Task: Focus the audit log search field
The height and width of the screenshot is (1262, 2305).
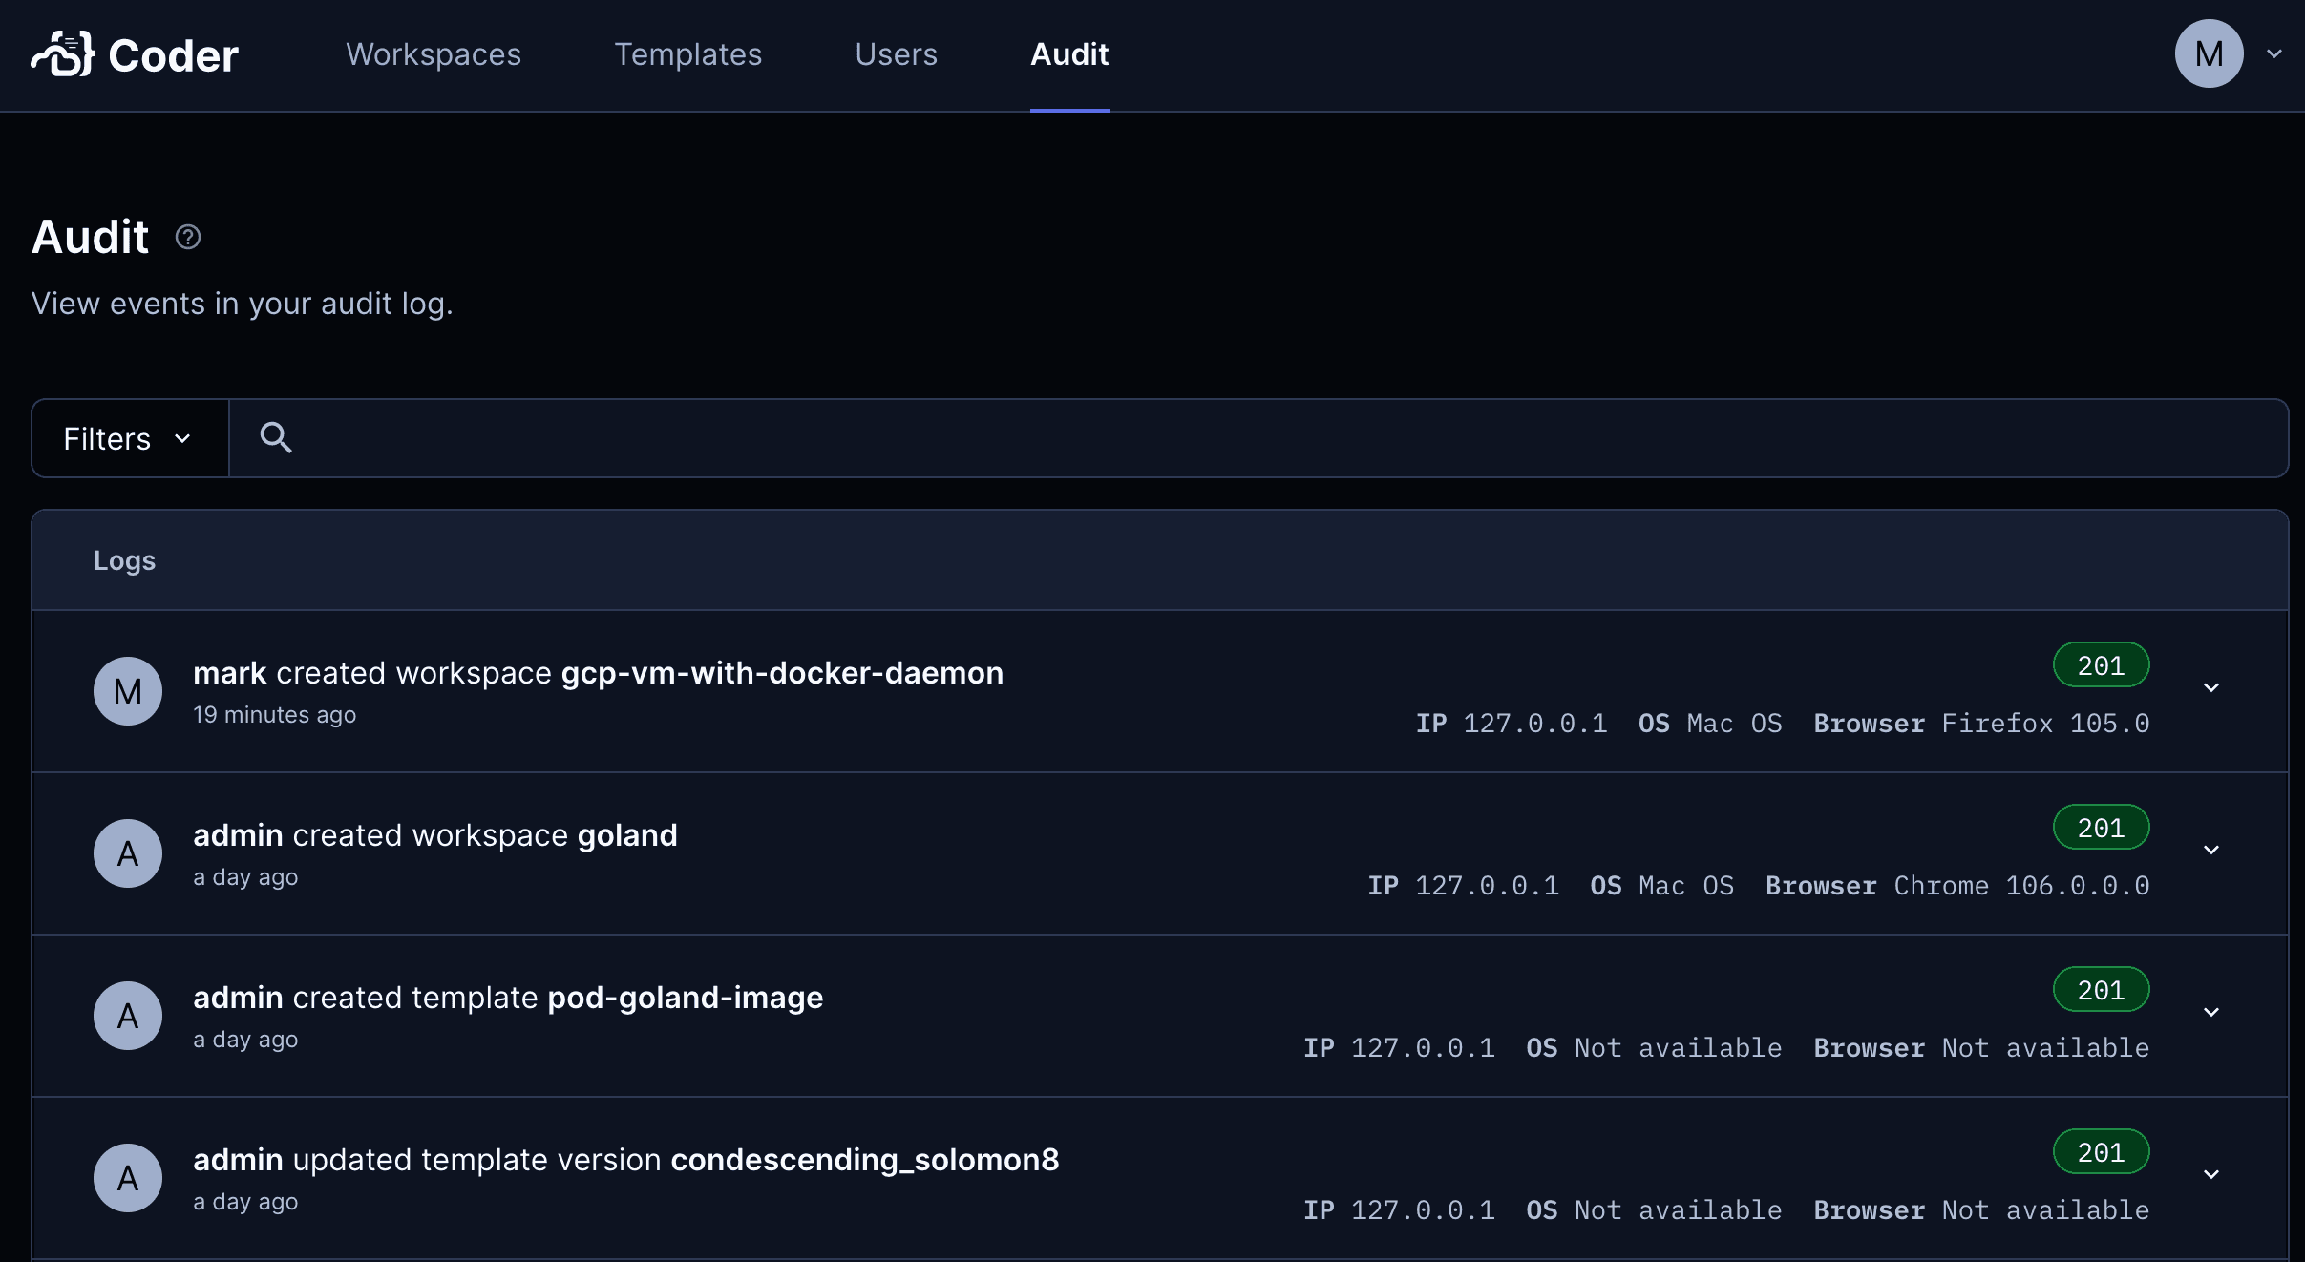Action: point(1258,438)
